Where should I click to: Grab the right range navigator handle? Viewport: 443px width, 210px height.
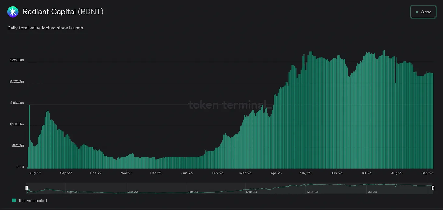433,188
